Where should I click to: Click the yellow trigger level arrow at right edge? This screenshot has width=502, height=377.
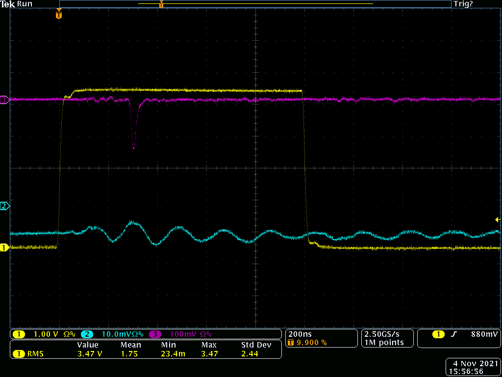point(497,219)
